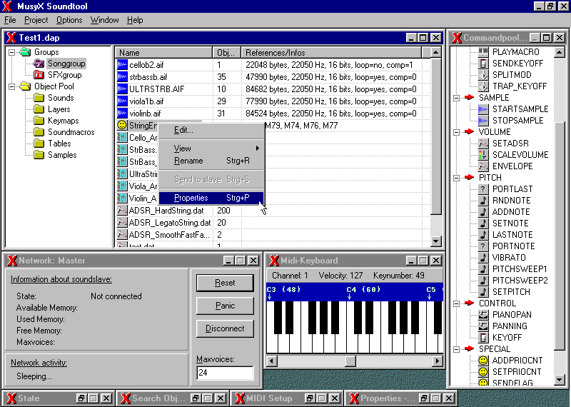Image resolution: width=571 pixels, height=407 pixels.
Task: Choose Properties in context menu
Action: coord(211,198)
